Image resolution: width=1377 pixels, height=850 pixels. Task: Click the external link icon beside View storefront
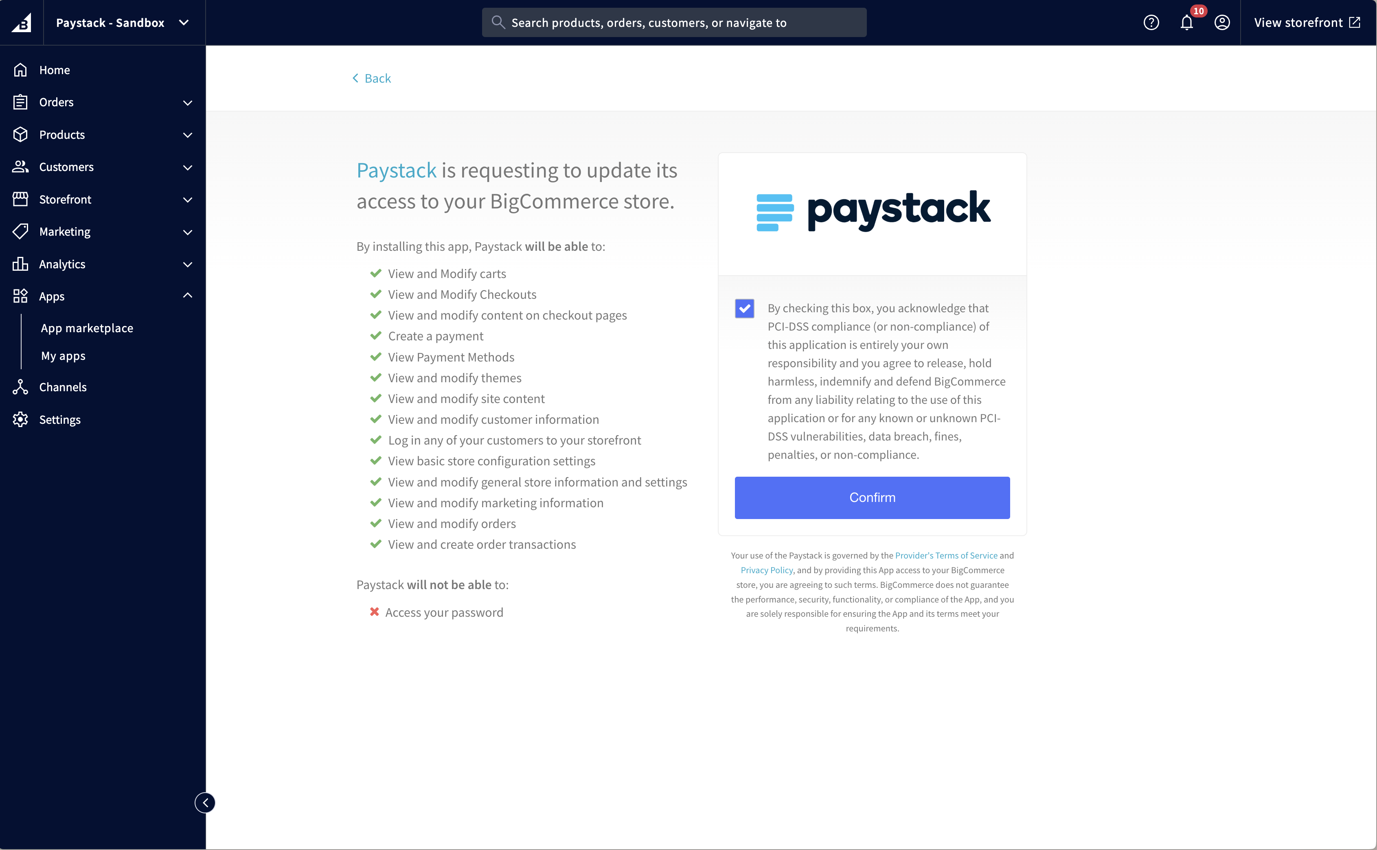coord(1355,22)
